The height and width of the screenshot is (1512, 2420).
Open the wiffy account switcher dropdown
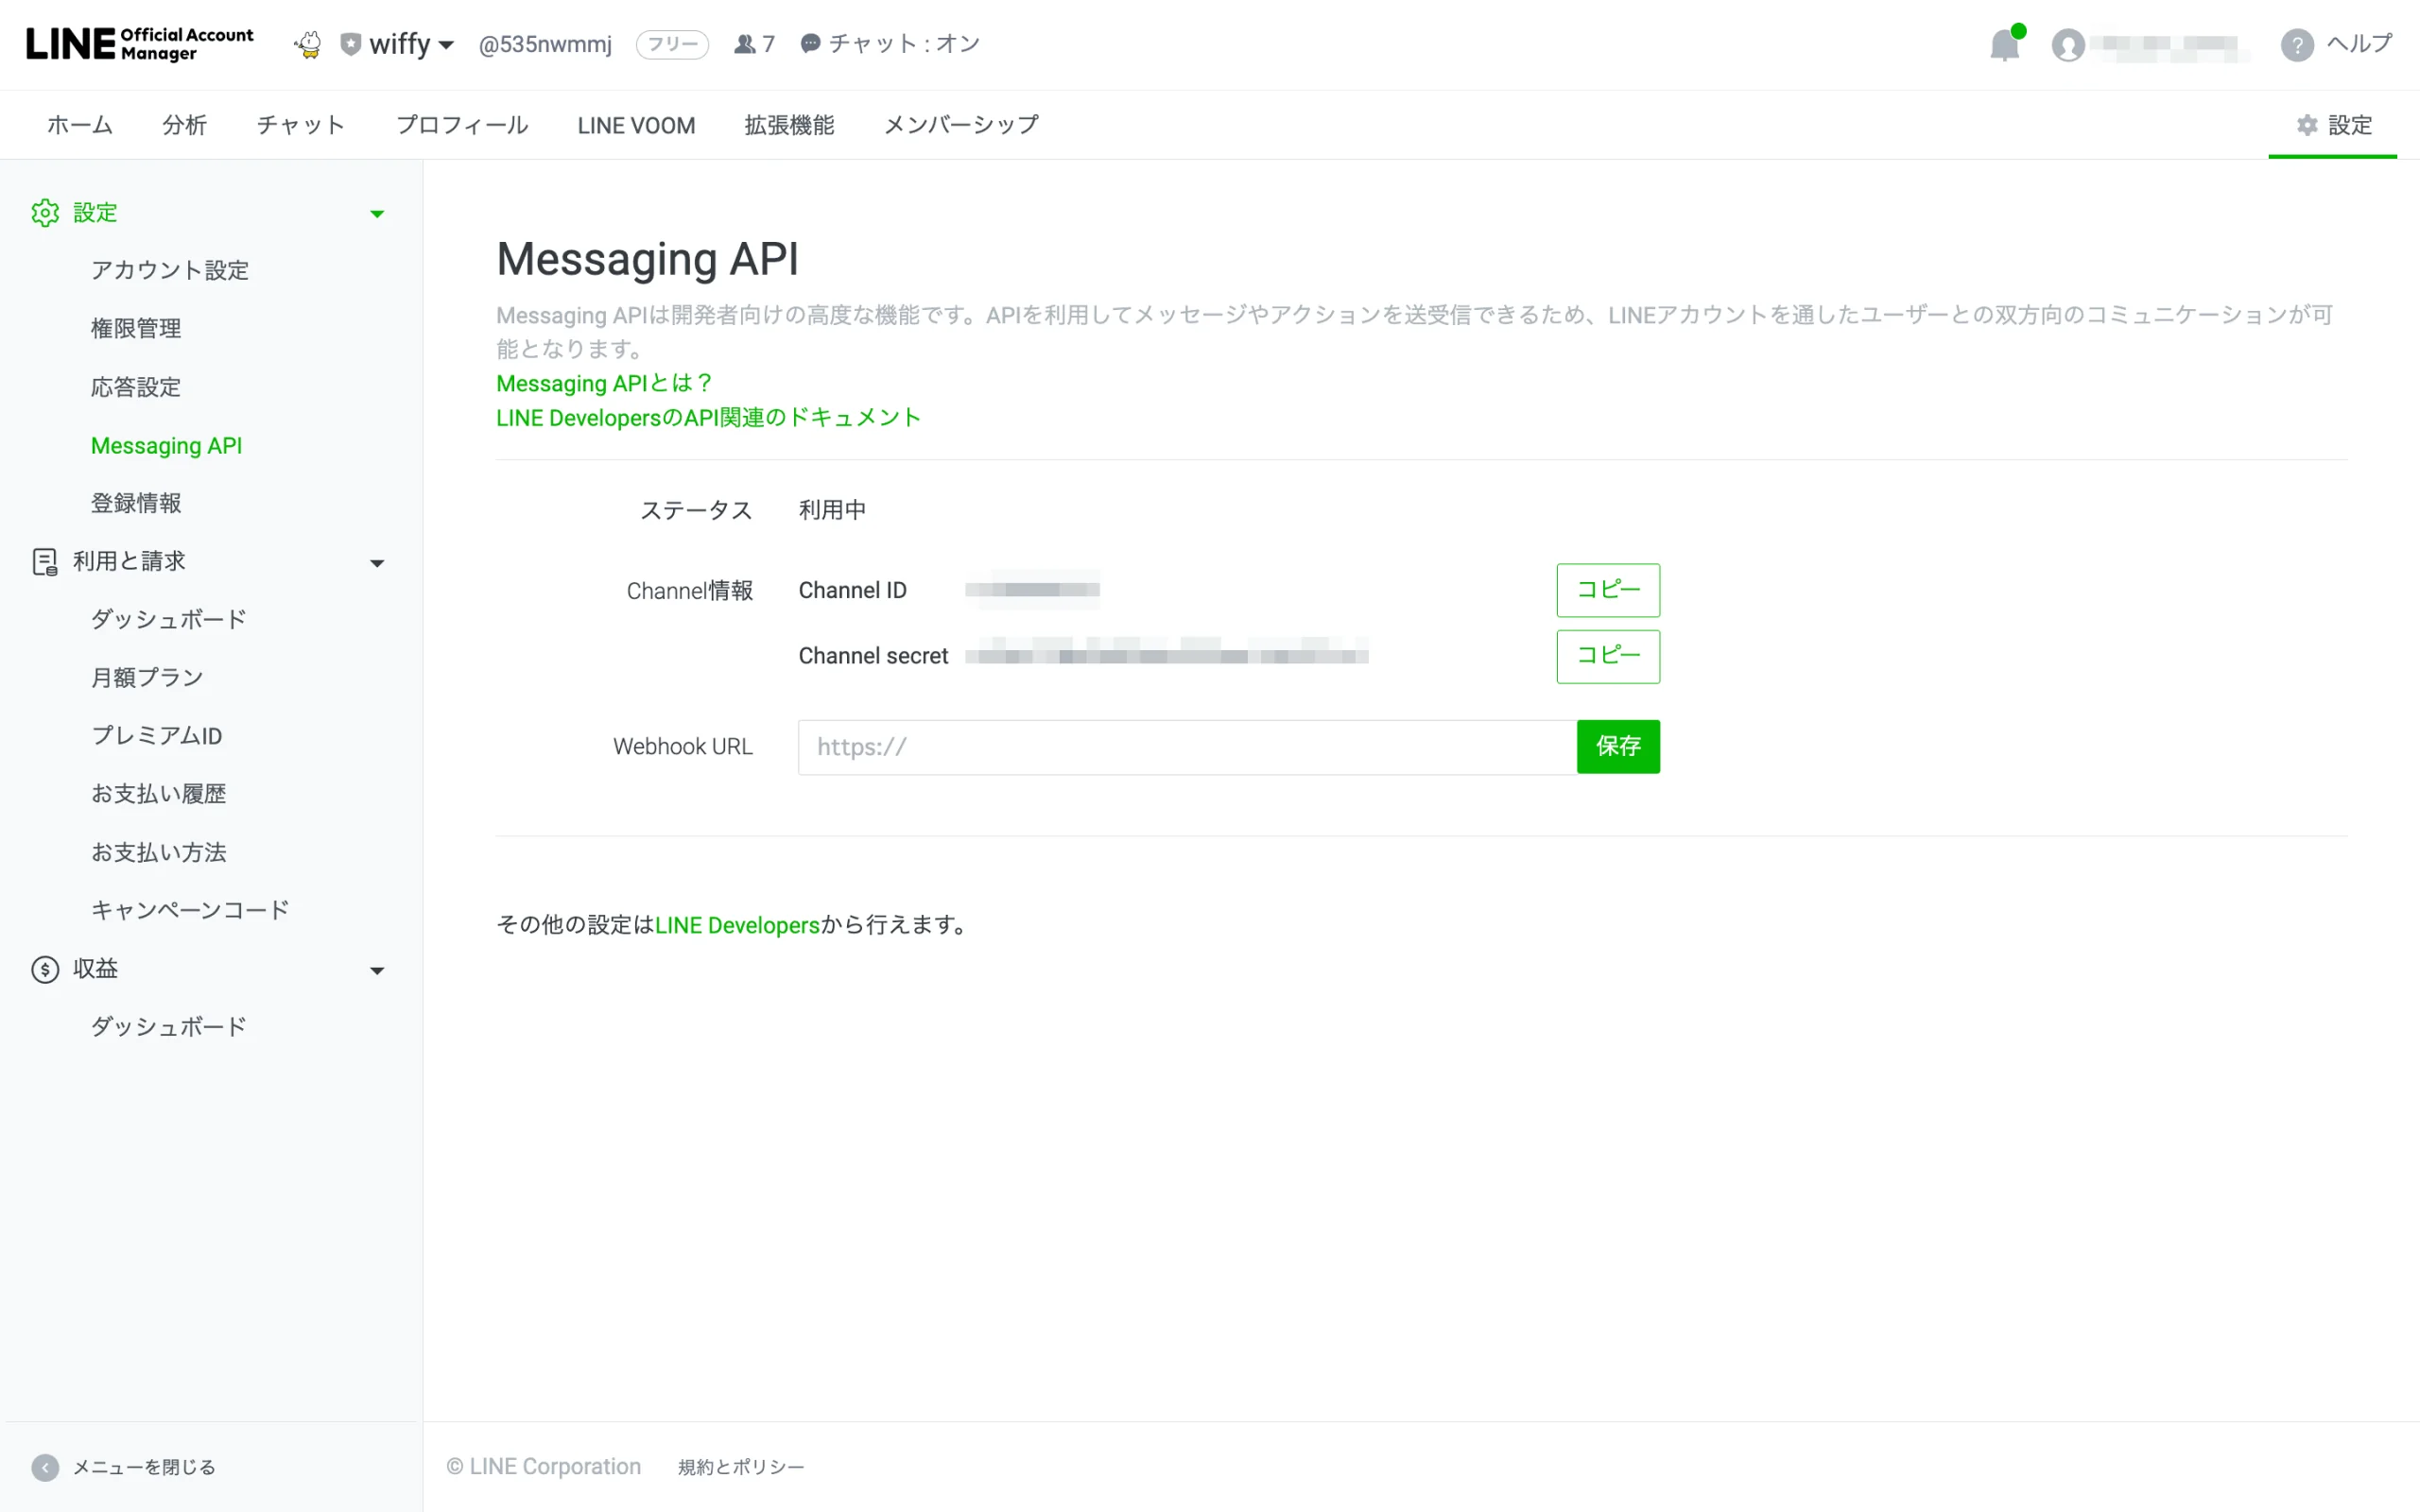click(x=398, y=44)
